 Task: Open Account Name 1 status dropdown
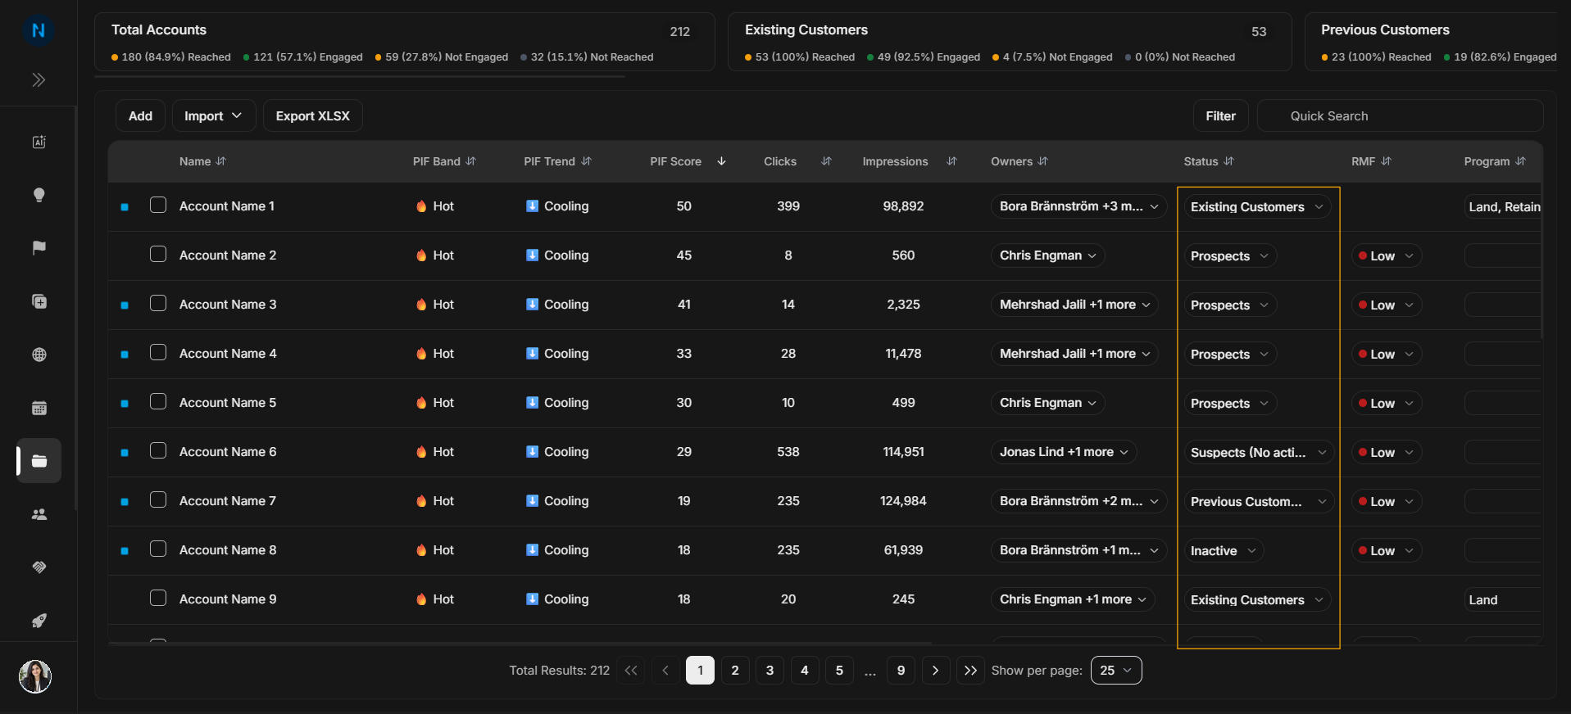pos(1257,206)
